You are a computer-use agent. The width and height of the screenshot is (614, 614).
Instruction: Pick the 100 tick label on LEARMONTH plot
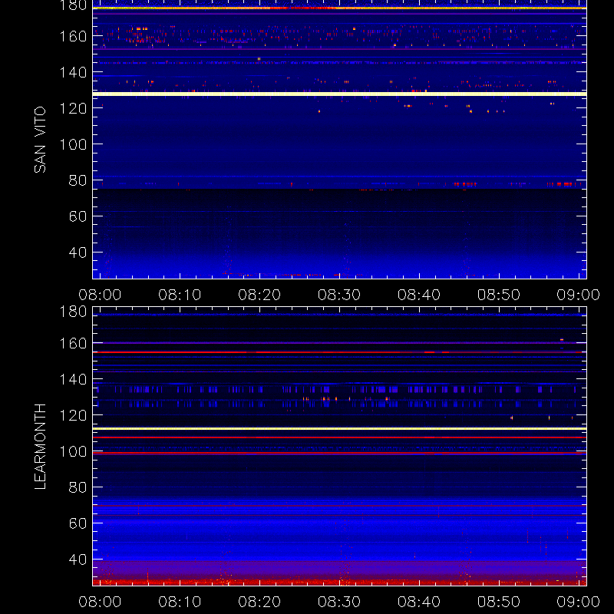pos(73,451)
